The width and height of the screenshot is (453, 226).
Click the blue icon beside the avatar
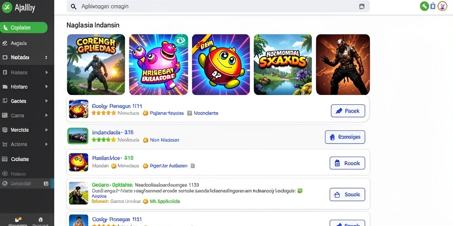tap(433, 6)
